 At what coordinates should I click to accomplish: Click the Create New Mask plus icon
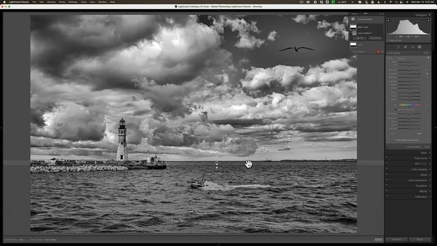(x=353, y=19)
